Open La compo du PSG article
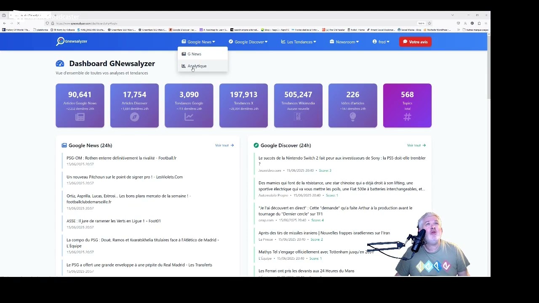Viewport: 539px width, 303px height. pyautogui.click(x=143, y=243)
